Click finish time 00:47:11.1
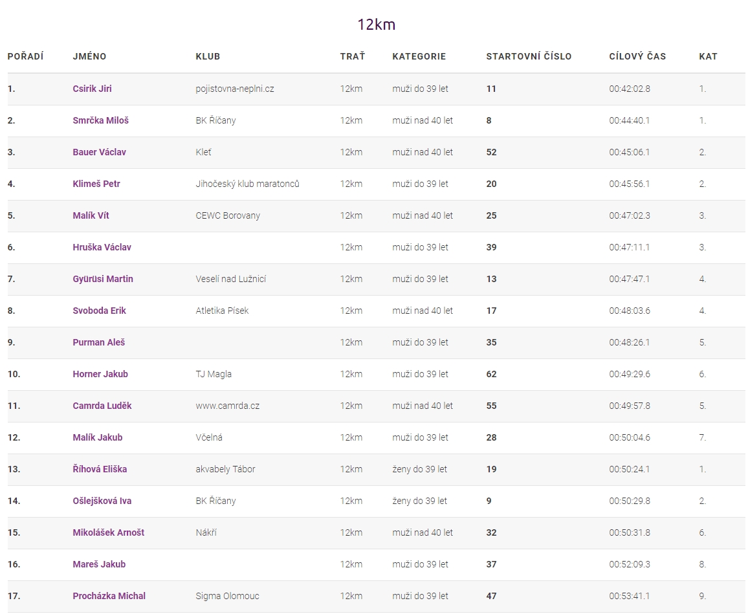Viewport: 748px width, 614px height. coord(629,247)
